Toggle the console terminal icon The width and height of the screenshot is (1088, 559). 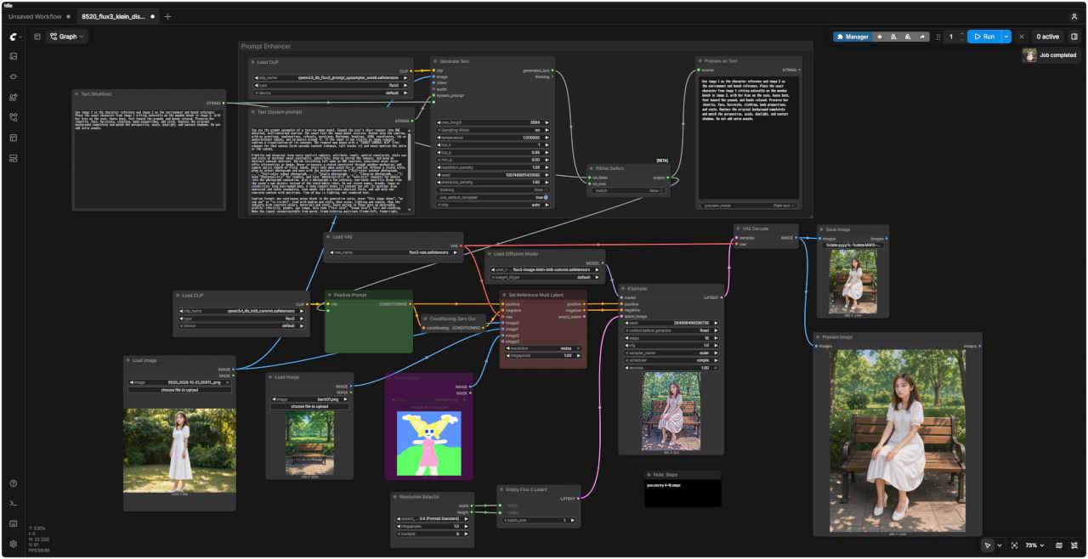point(14,504)
